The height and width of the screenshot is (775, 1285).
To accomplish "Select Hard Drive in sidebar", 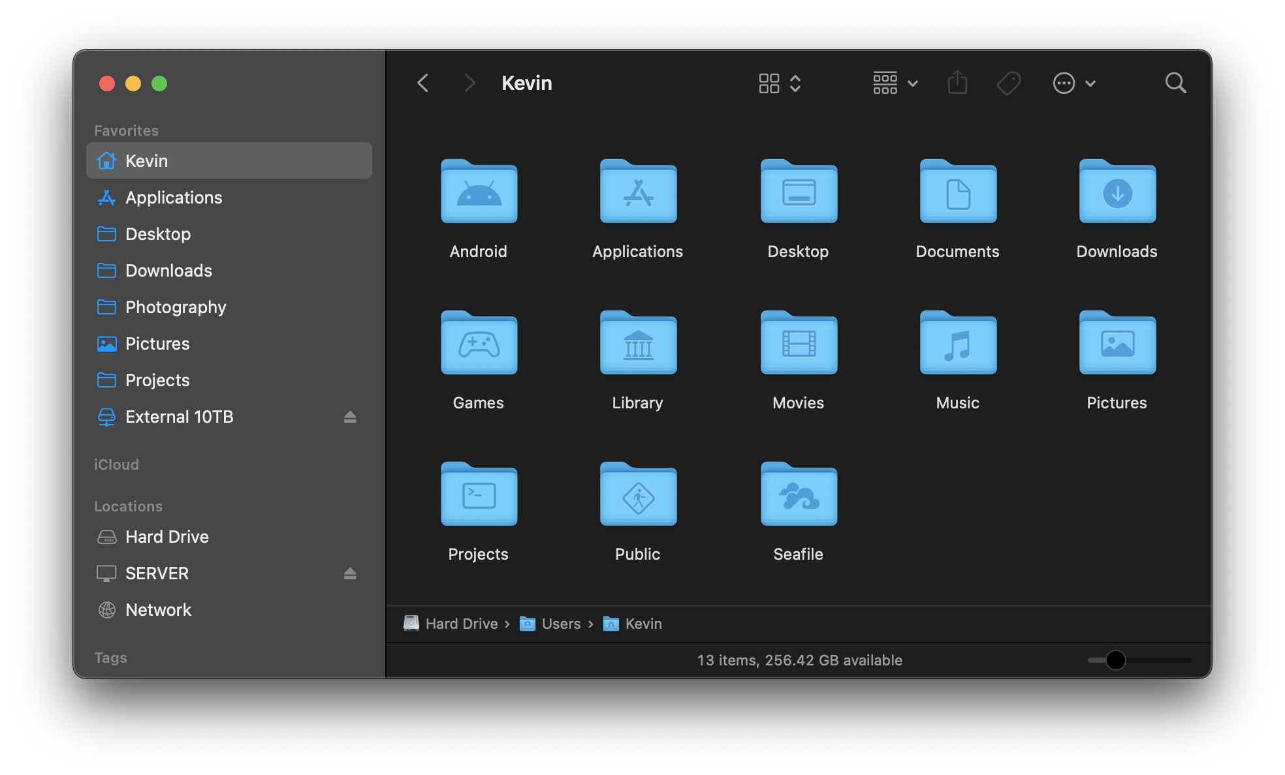I will [167, 537].
